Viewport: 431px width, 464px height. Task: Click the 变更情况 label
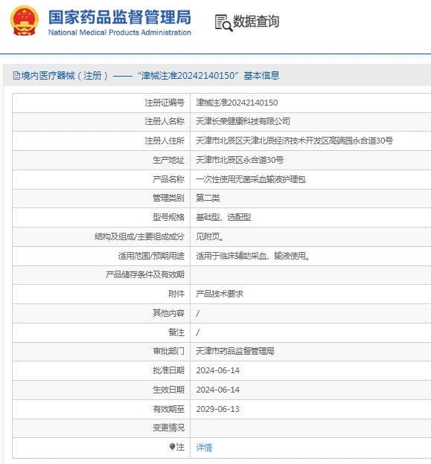click(168, 428)
